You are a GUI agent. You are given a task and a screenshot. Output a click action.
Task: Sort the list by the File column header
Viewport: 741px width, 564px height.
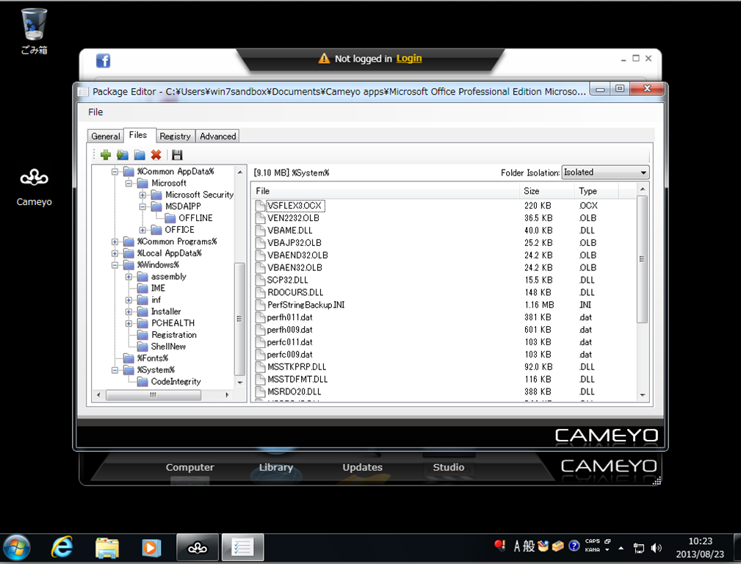[385, 191]
